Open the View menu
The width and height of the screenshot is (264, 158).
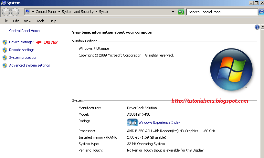pyautogui.click(x=27, y=21)
